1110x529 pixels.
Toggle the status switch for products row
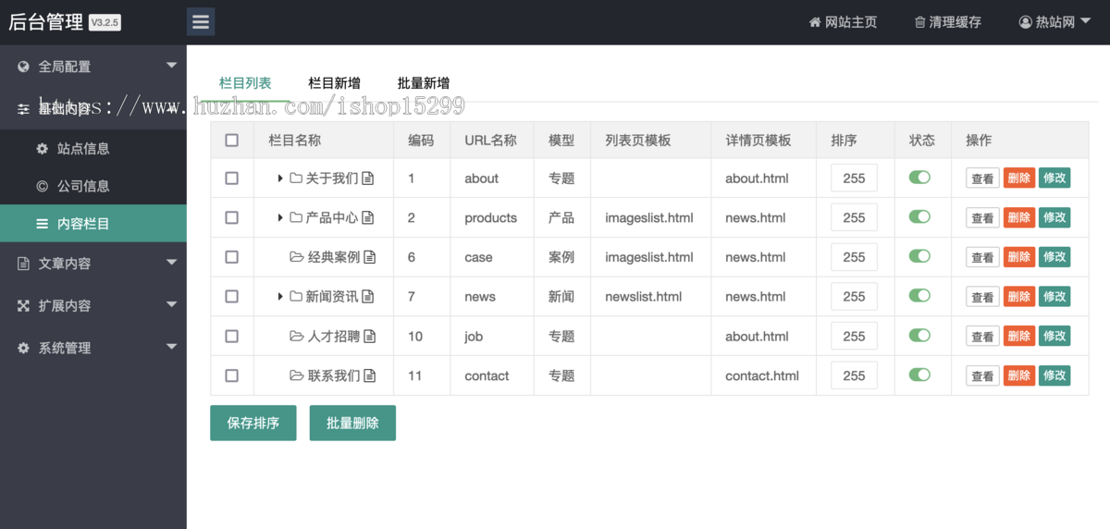click(x=919, y=216)
